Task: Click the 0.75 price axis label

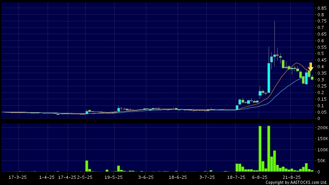Action: 322,21
